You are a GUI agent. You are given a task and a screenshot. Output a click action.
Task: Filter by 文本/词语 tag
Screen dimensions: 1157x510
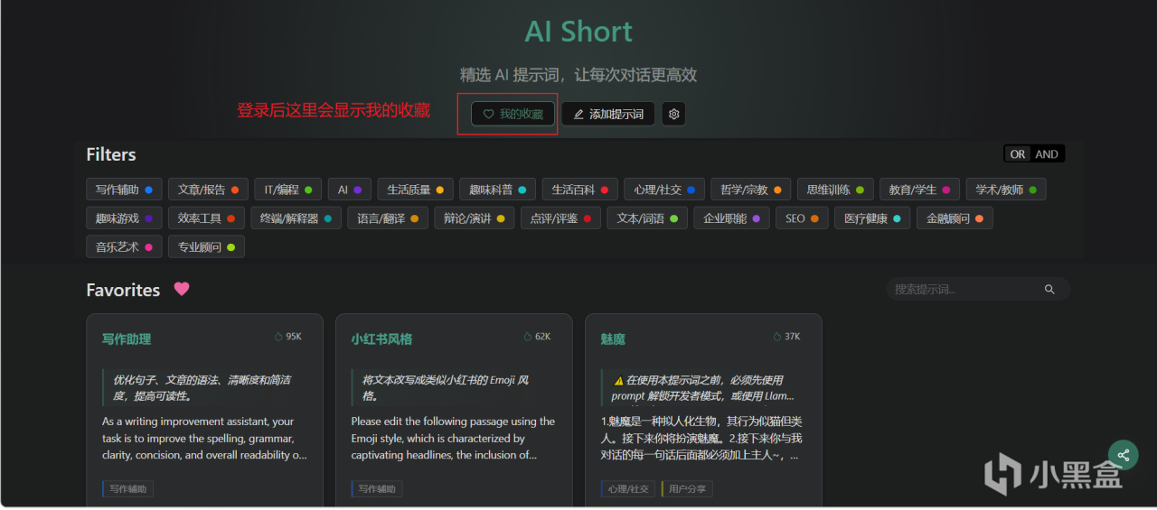(x=647, y=218)
